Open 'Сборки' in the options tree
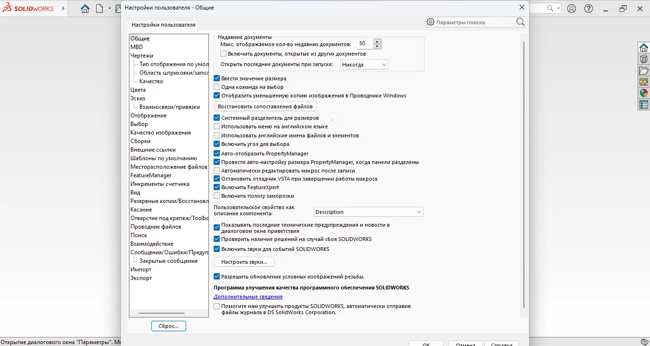 click(x=140, y=141)
